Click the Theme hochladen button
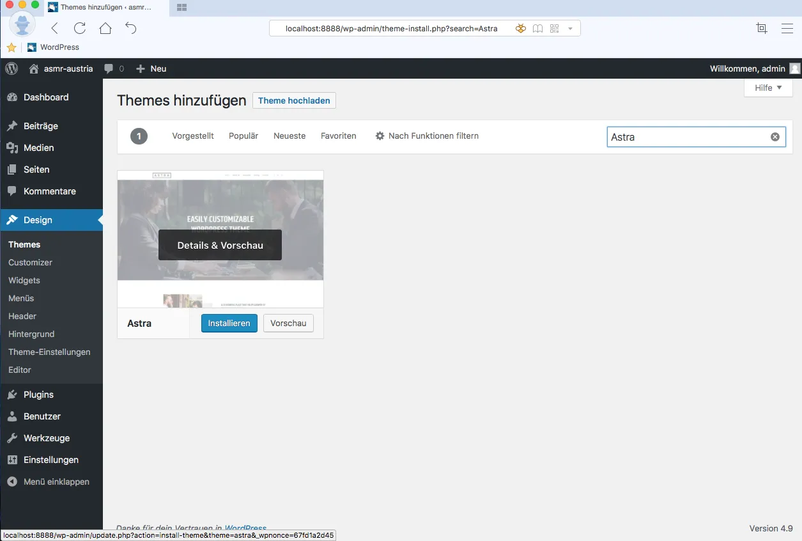Image resolution: width=802 pixels, height=541 pixels. tap(294, 100)
